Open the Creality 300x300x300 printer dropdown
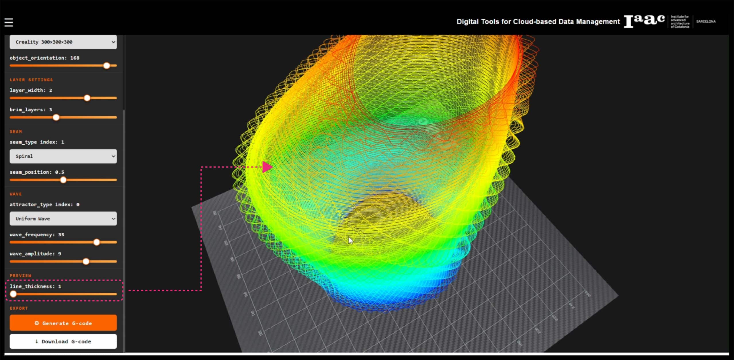The width and height of the screenshot is (734, 360). tap(63, 42)
